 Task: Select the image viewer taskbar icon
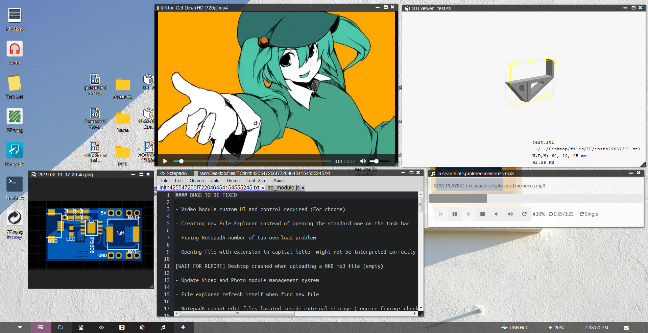pyautogui.click(x=81, y=327)
